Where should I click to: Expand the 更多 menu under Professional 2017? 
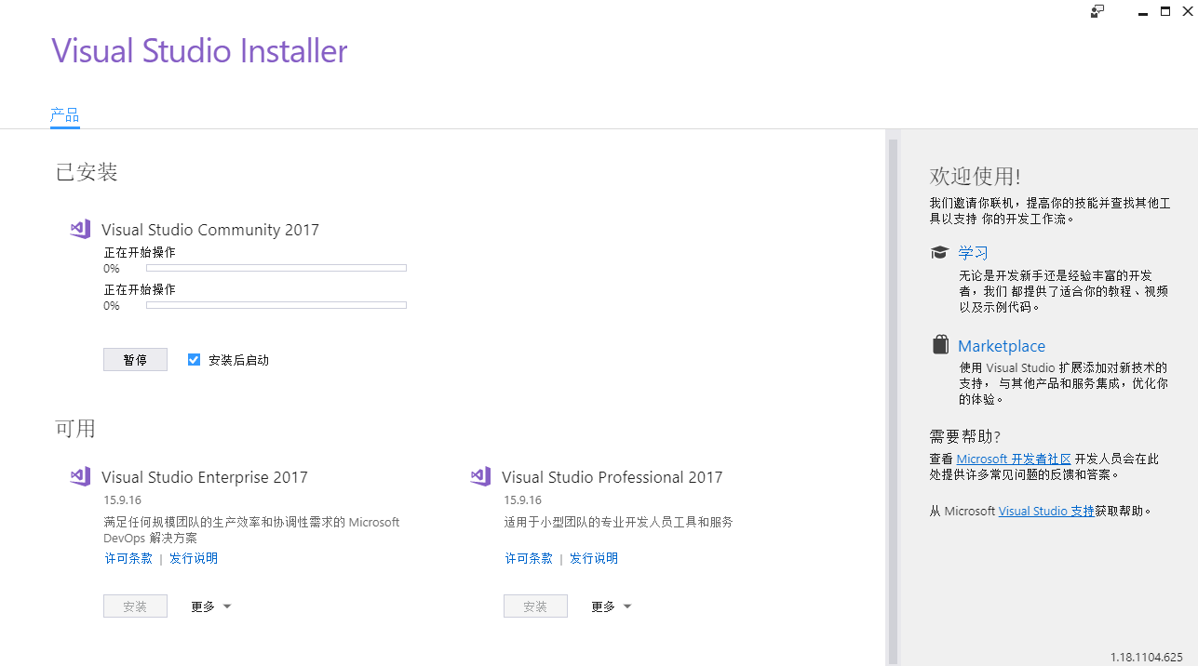point(612,606)
